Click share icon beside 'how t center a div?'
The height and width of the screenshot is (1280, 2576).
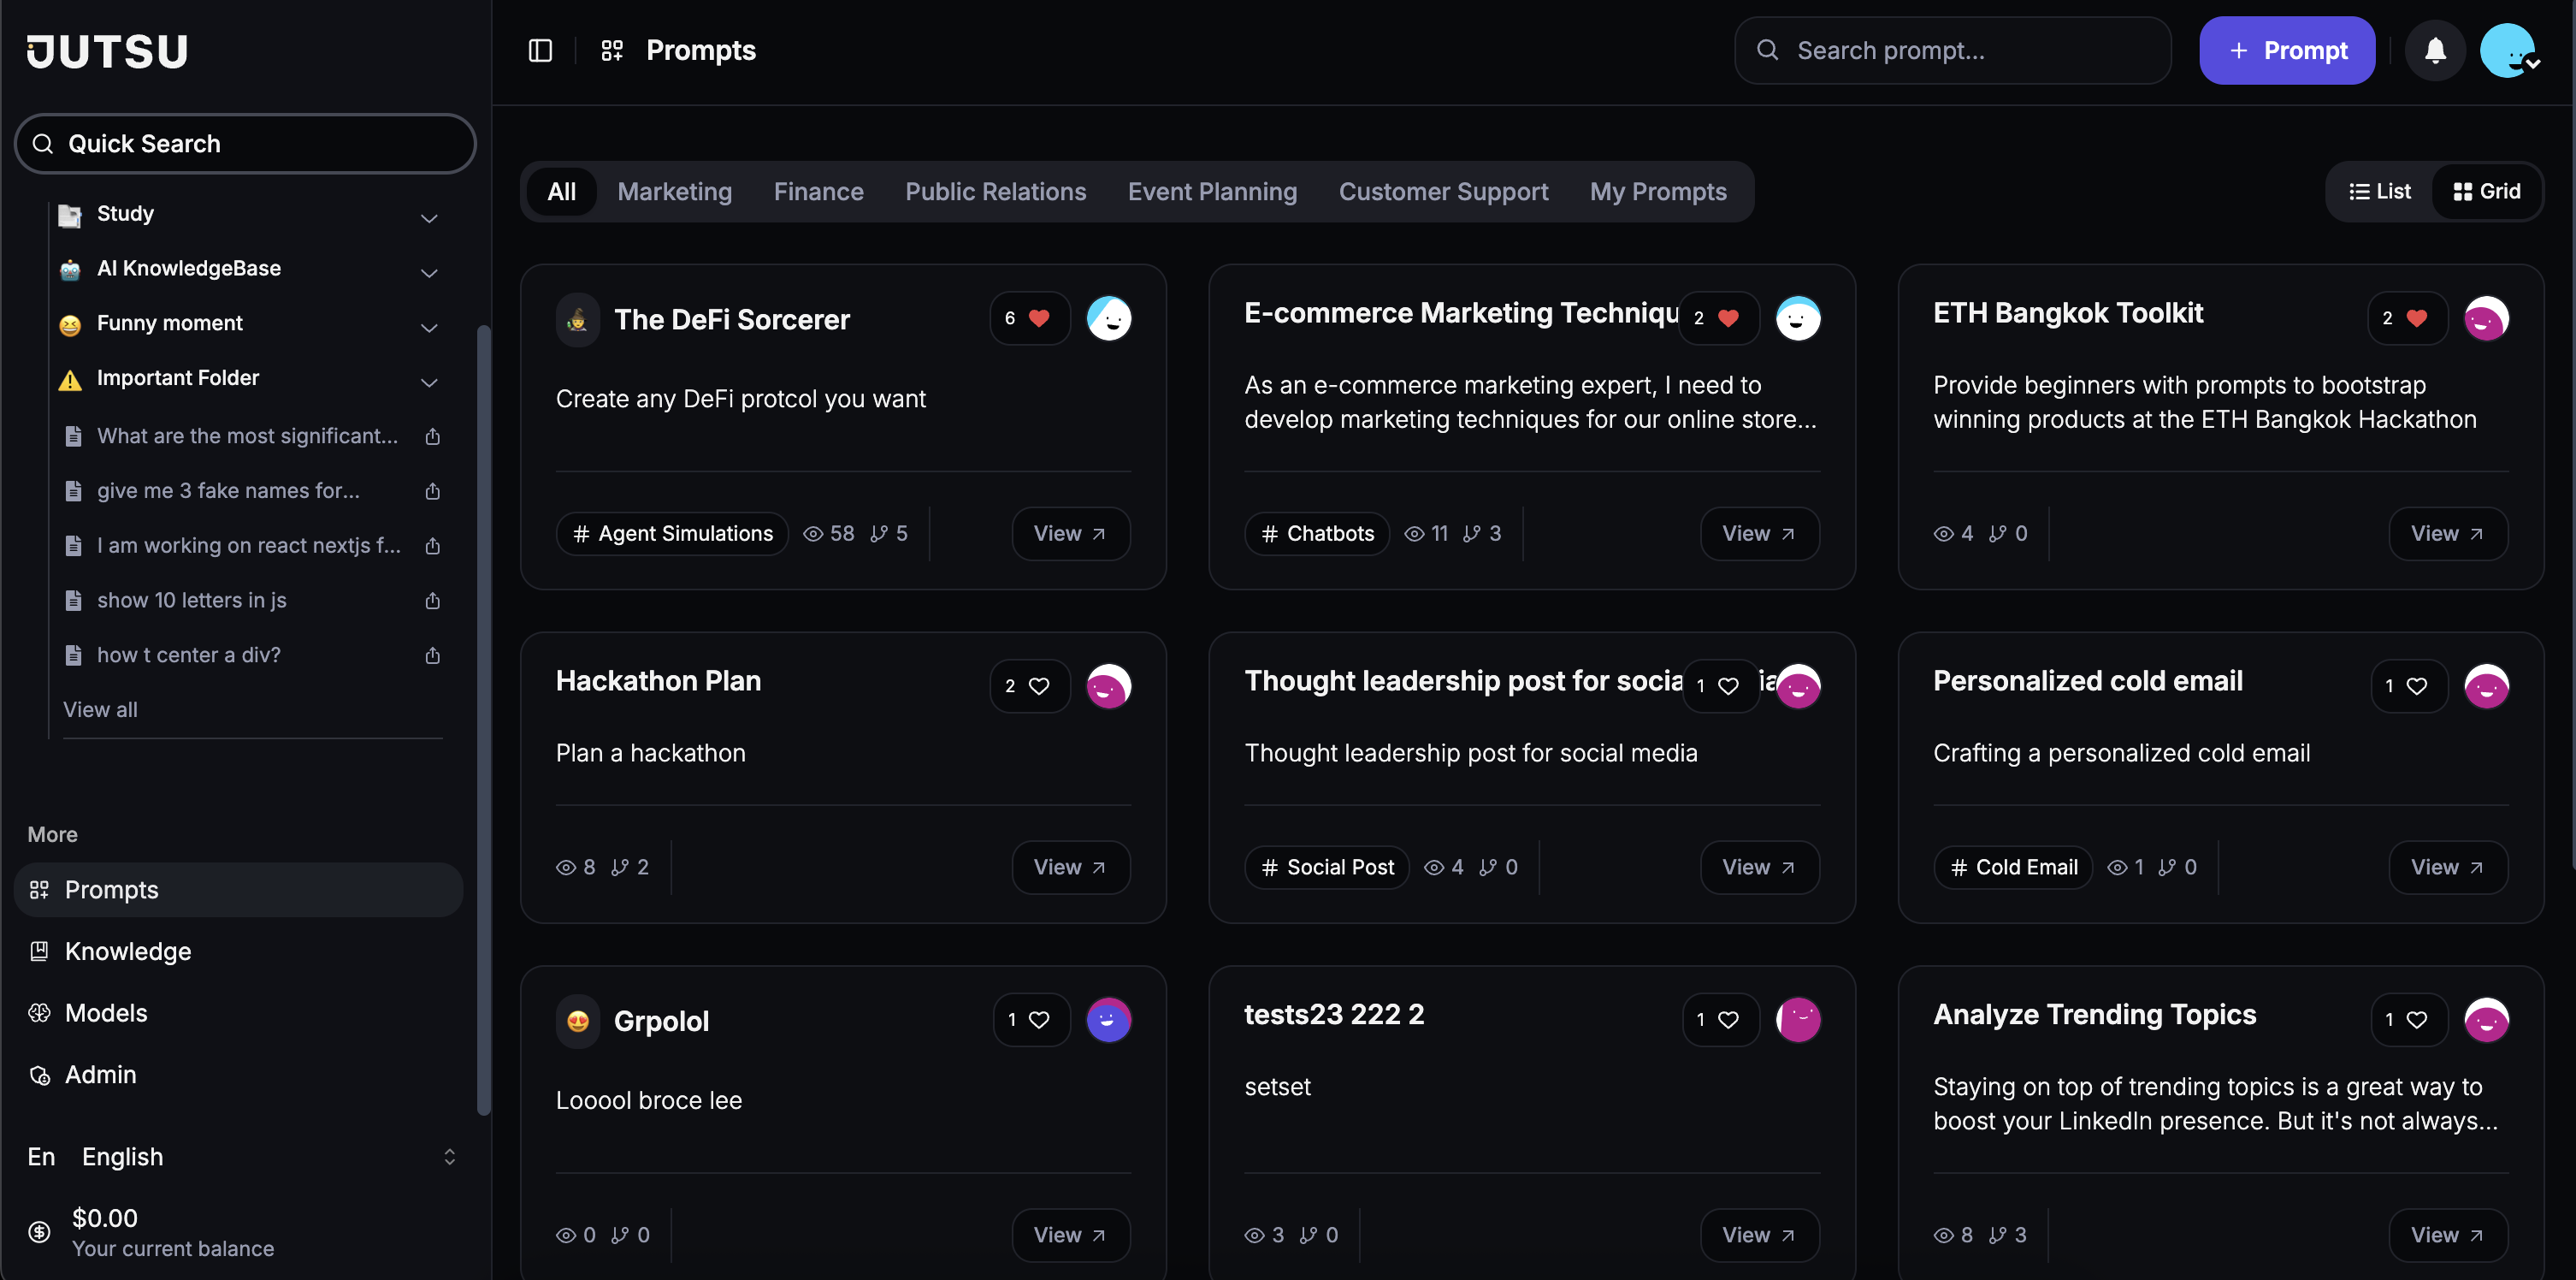[x=432, y=655]
